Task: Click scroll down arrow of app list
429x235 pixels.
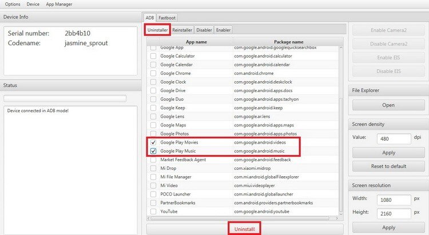Action: (341, 214)
